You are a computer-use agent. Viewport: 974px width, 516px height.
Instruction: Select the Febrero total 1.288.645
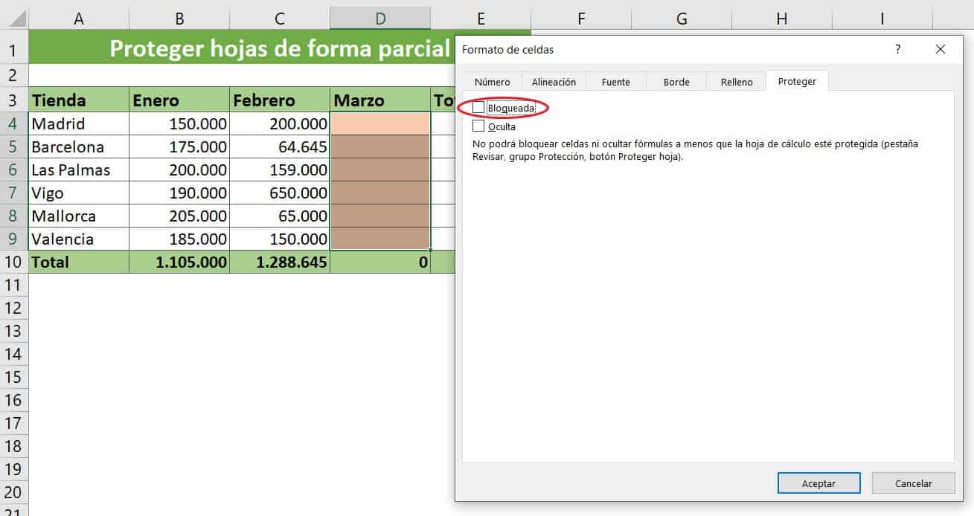pyautogui.click(x=280, y=262)
